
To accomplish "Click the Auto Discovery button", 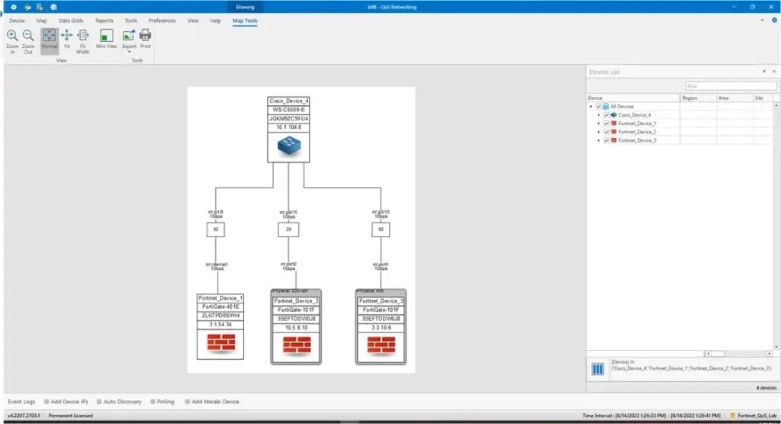I will click(x=122, y=401).
